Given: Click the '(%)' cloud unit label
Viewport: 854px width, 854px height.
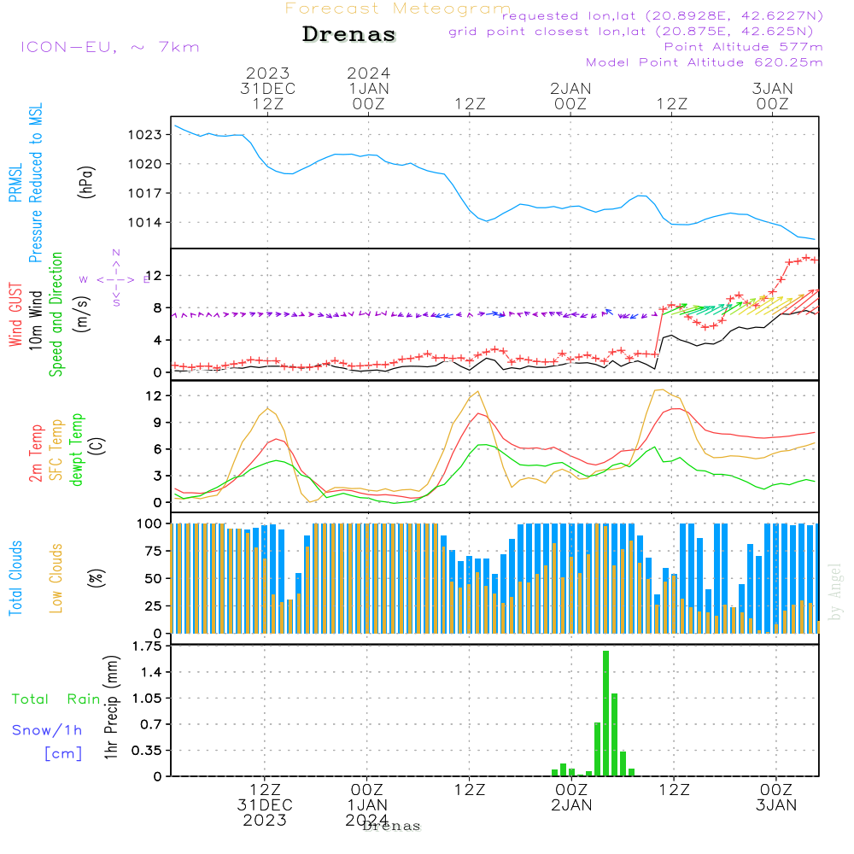Looking at the screenshot, I should tap(96, 578).
